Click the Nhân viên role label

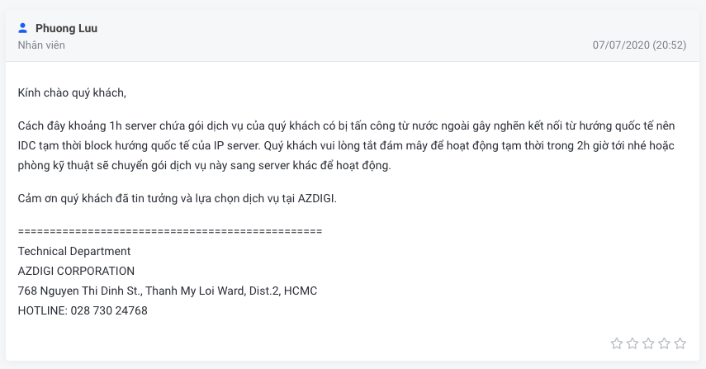pos(41,45)
